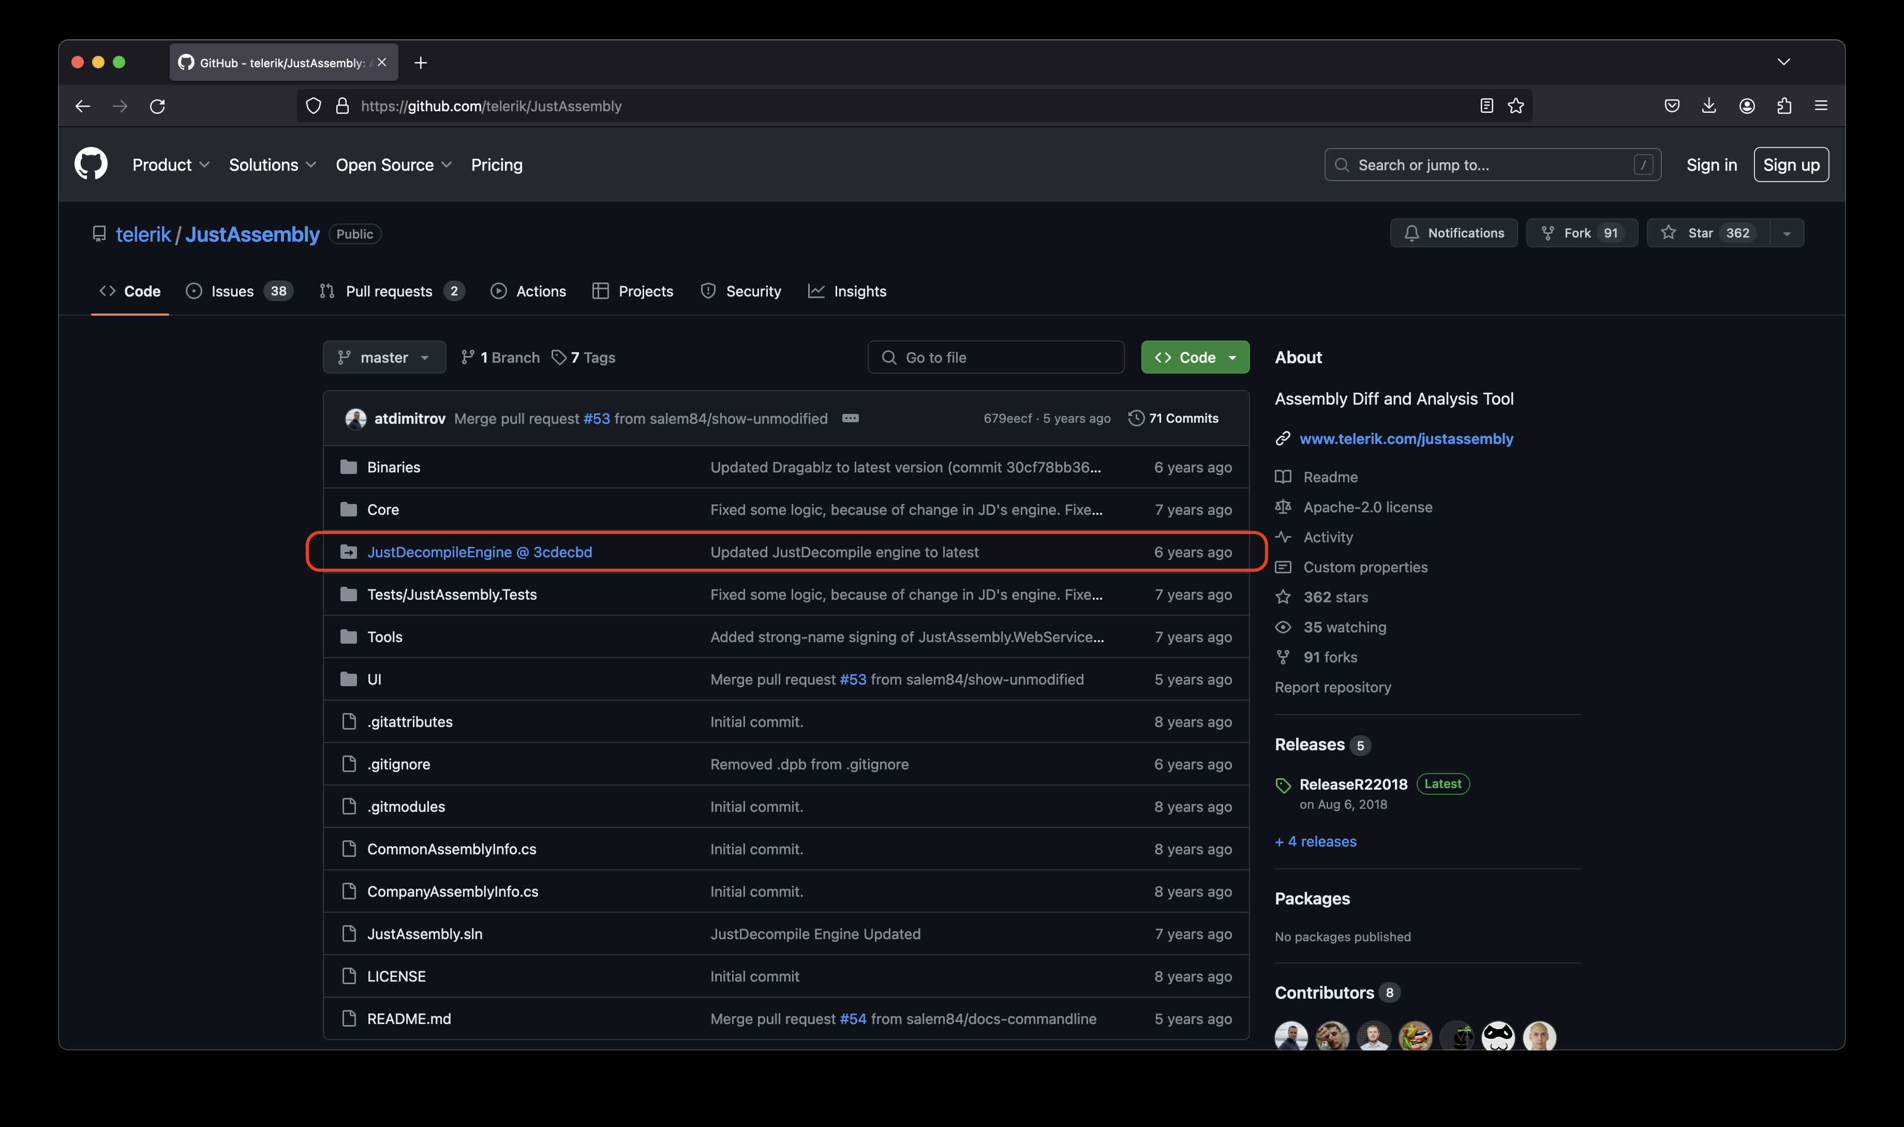The image size is (1904, 1127).
Task: Open www.telerik.com/justassembly link
Action: click(1406, 439)
